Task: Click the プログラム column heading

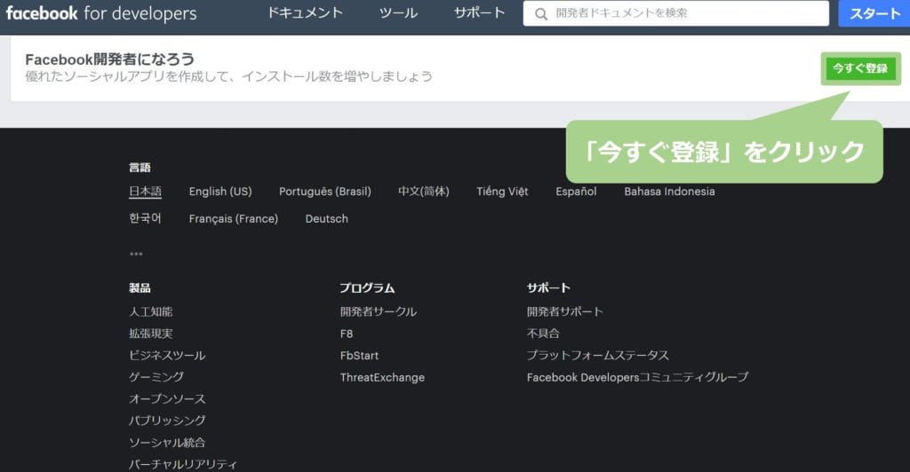Action: point(367,287)
